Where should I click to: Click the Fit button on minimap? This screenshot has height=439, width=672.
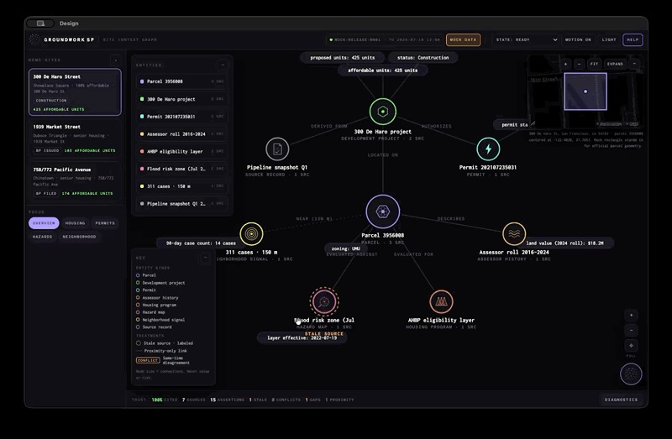[x=594, y=64]
